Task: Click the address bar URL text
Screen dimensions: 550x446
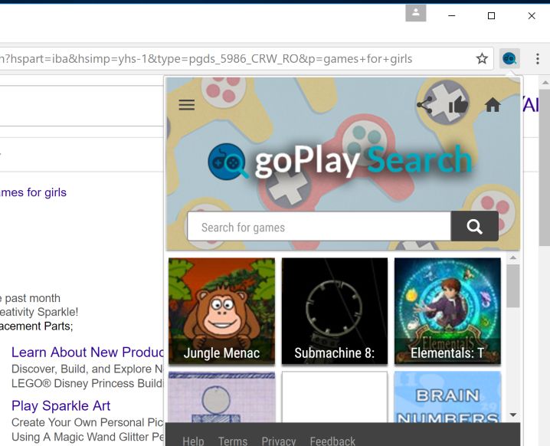Action: [206, 59]
